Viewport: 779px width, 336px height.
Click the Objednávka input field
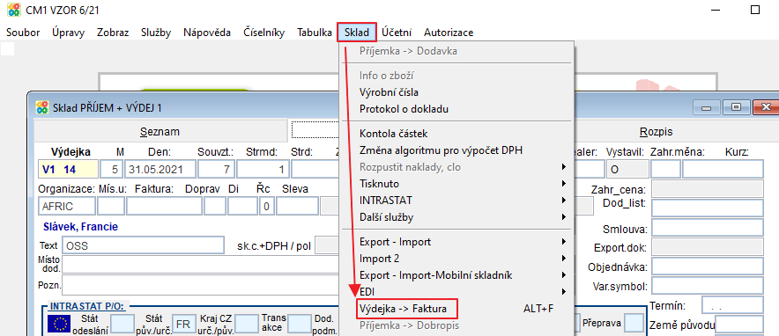tap(708, 267)
